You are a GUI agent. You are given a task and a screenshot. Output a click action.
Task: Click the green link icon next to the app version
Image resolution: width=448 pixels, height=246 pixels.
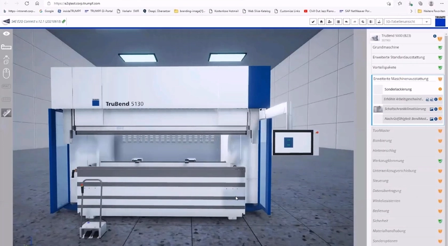click(63, 21)
